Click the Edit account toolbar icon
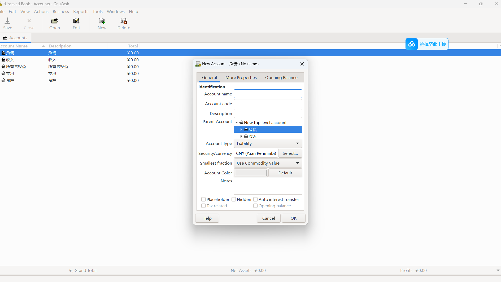 tap(76, 21)
